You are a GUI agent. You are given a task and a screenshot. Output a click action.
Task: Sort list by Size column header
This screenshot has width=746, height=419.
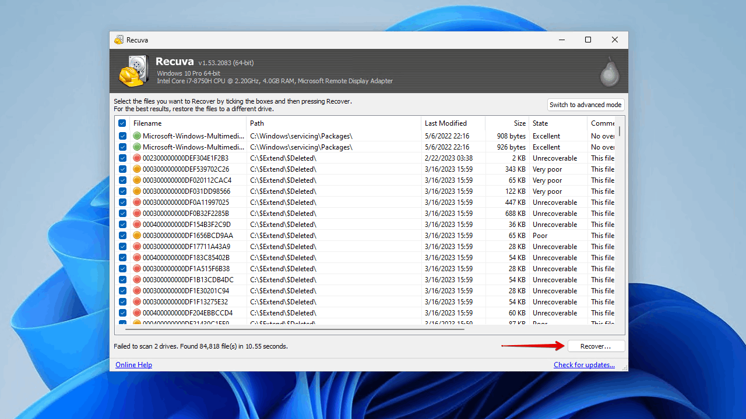coord(507,123)
